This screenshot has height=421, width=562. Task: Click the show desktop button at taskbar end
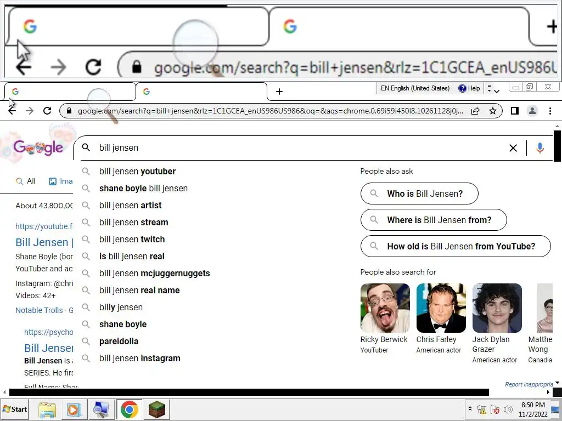point(555,409)
